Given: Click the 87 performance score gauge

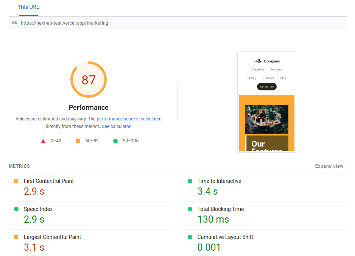Looking at the screenshot, I should (89, 80).
